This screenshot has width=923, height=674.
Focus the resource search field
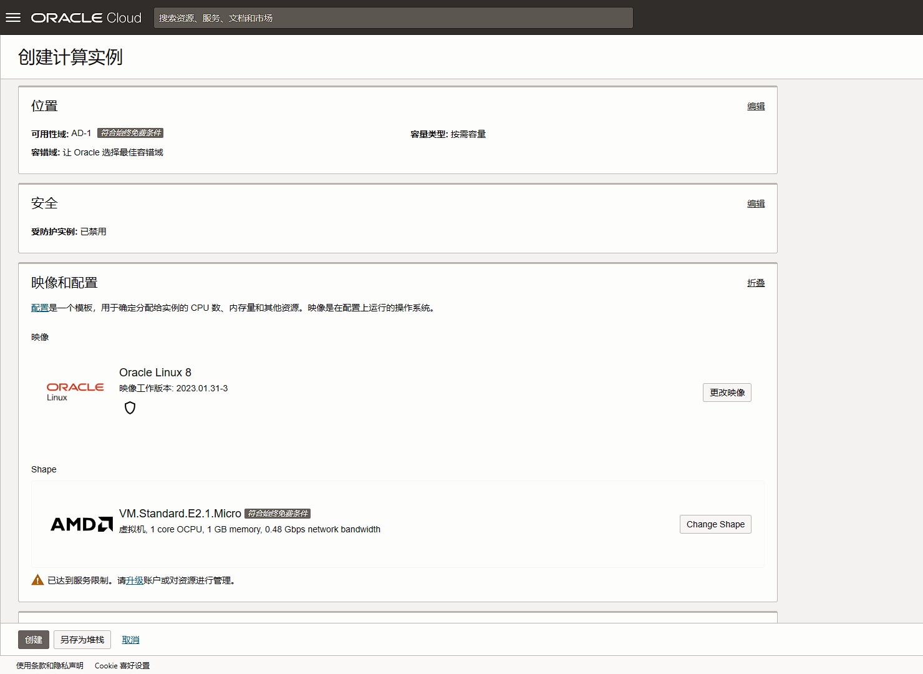coord(393,18)
